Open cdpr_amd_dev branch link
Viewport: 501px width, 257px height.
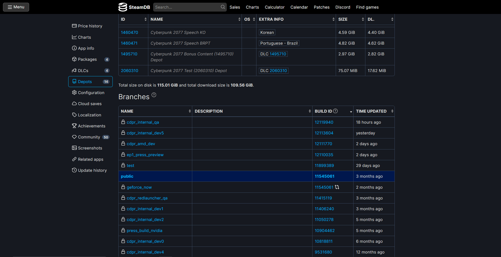tap(141, 144)
